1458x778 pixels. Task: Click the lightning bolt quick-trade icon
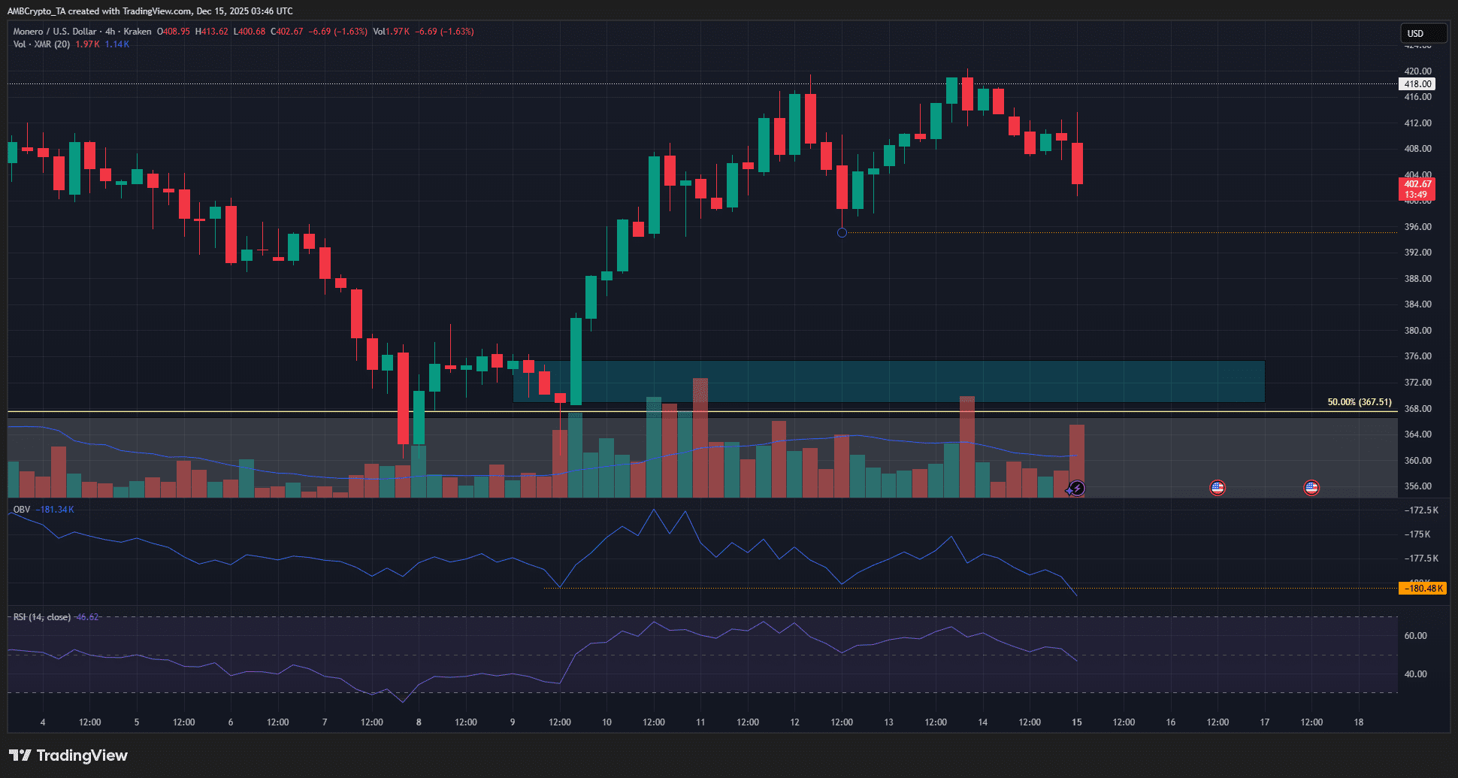1078,488
